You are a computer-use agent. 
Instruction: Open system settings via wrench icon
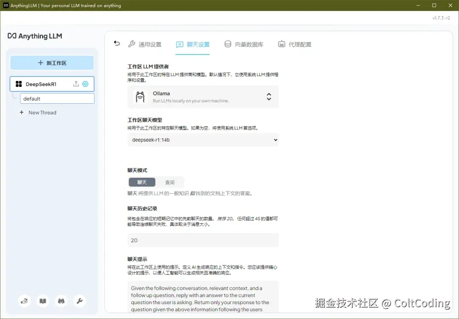pos(79,301)
